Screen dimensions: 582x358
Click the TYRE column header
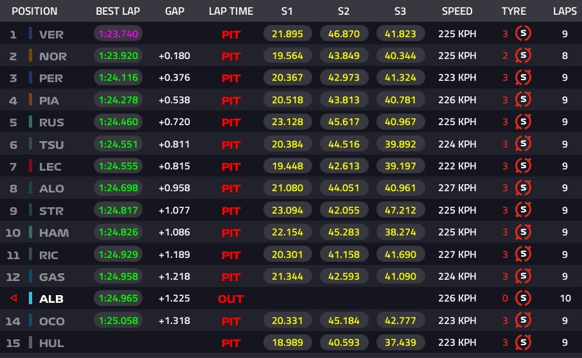coord(513,11)
